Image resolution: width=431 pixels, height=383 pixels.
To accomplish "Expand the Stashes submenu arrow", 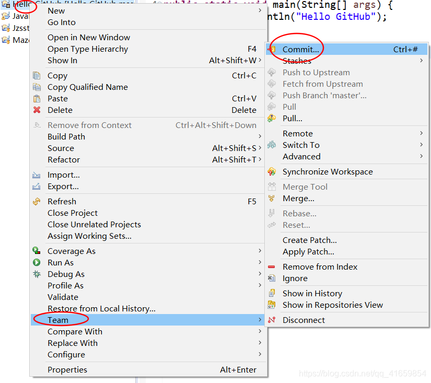I will 422,61.
